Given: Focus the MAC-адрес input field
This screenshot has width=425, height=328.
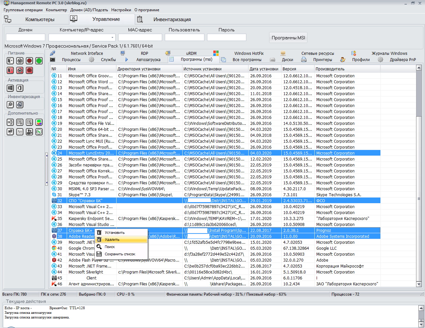Looking at the screenshot, I should click(x=140, y=37).
